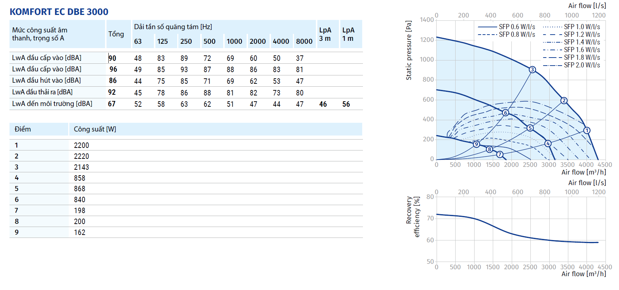Click the 125 Hz column header

[x=162, y=42]
